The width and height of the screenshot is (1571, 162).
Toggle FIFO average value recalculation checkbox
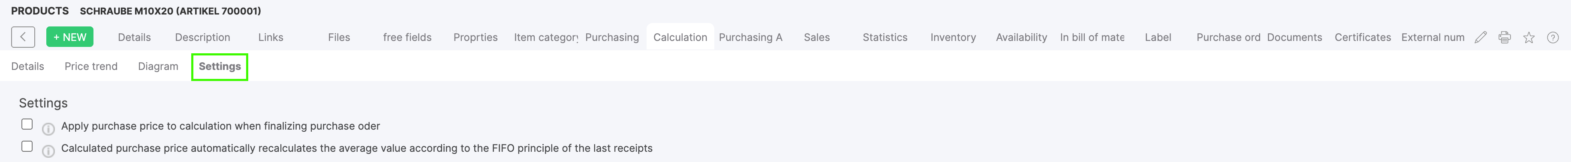point(27,146)
